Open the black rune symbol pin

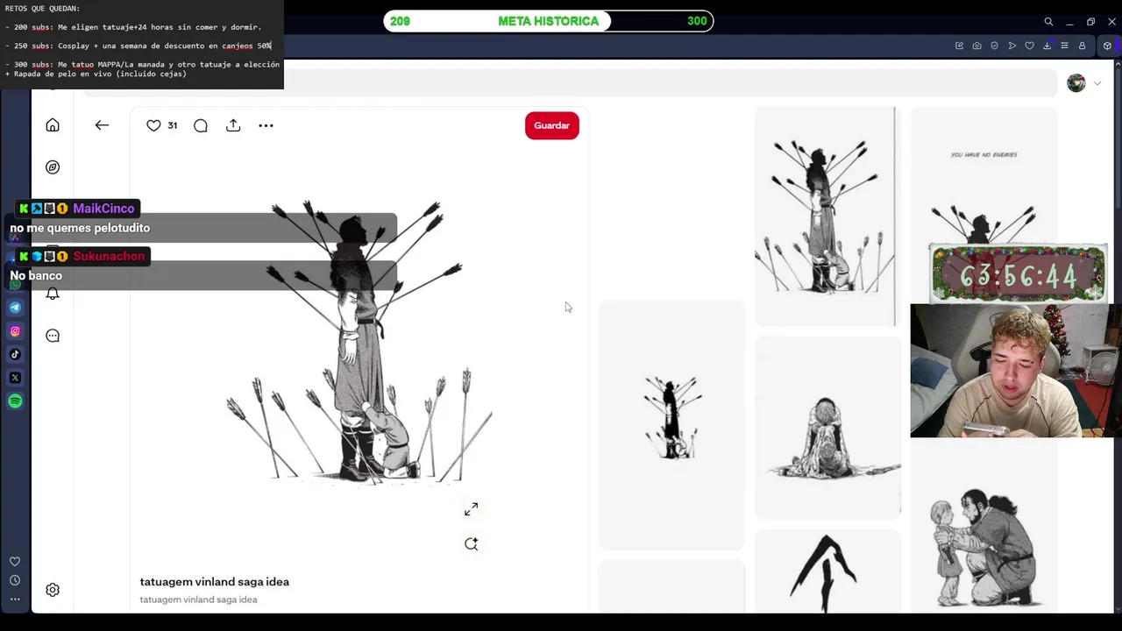(827, 571)
